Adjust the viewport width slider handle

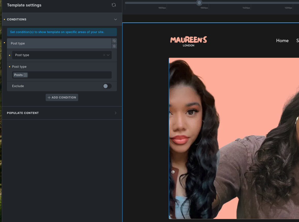pyautogui.click(x=199, y=3)
